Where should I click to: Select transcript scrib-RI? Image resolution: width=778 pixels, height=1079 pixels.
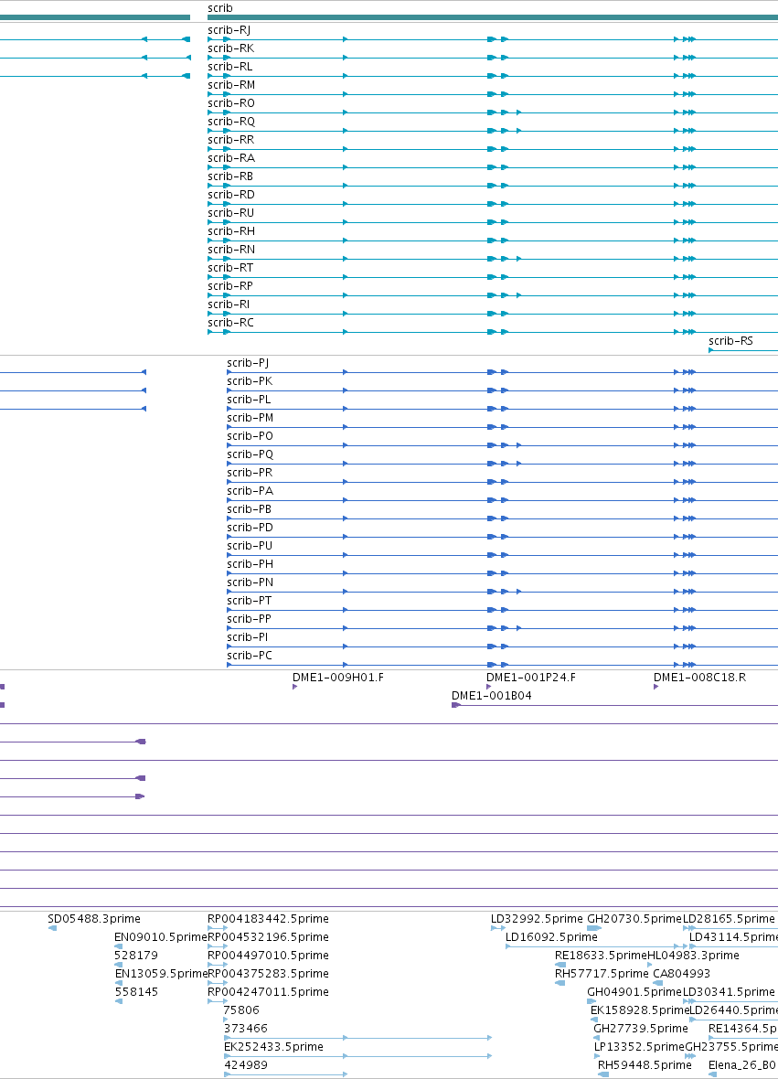(229, 304)
